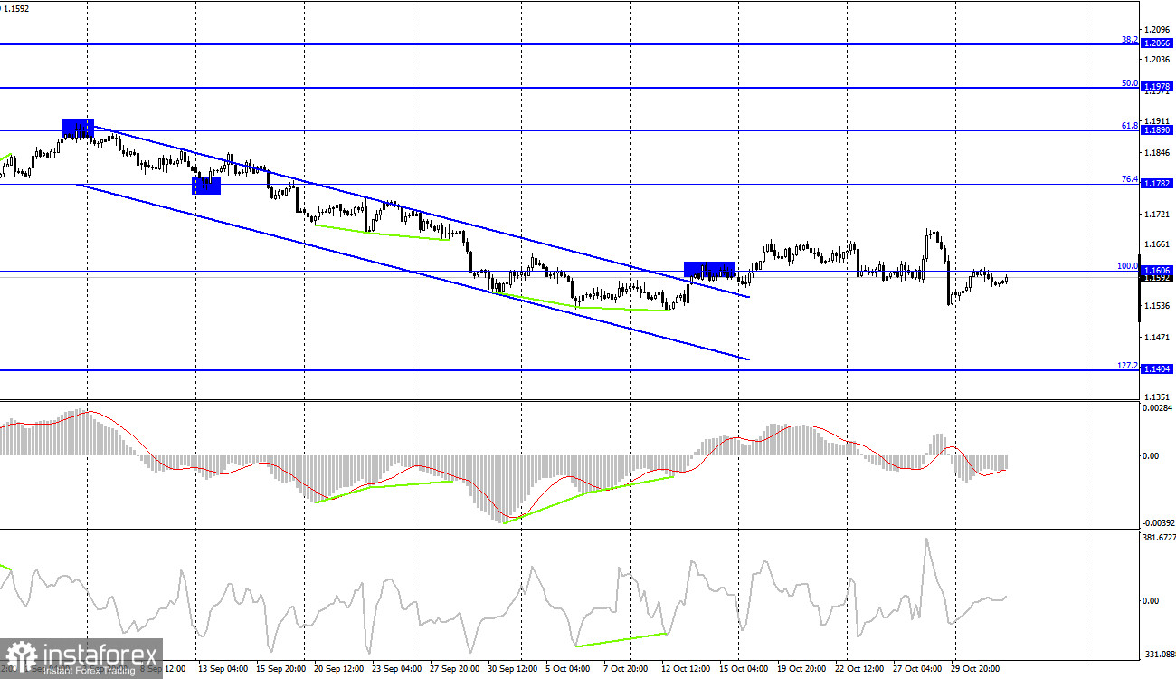This screenshot has width=1176, height=679.
Task: Click the 1.1890 price level tag
Action: tap(1158, 130)
